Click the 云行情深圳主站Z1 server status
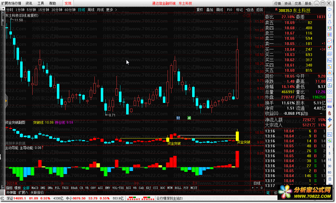 pyautogui.click(x=170, y=198)
